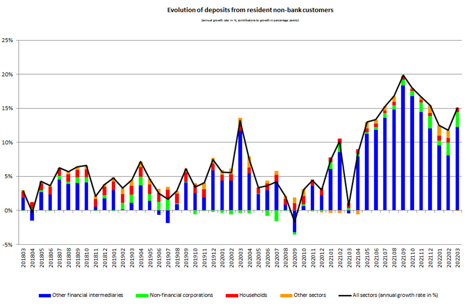The image size is (468, 304).
Task: Select the 201909 x-axis label
Action: (187, 258)
